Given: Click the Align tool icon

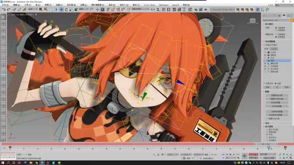Looking at the screenshot, I should point(158,10).
